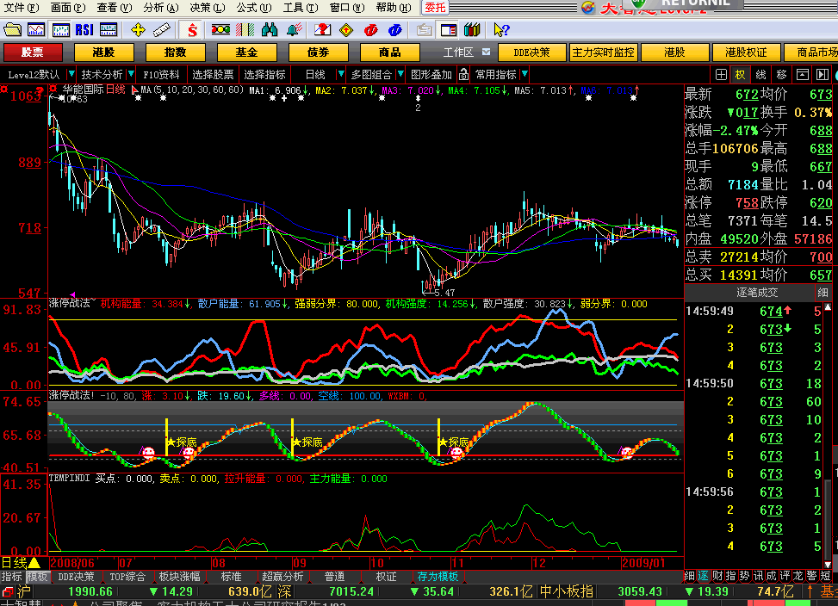This screenshot has height=606, width=838.
Task: Click the play-to-end panel icon
Action: (822, 75)
